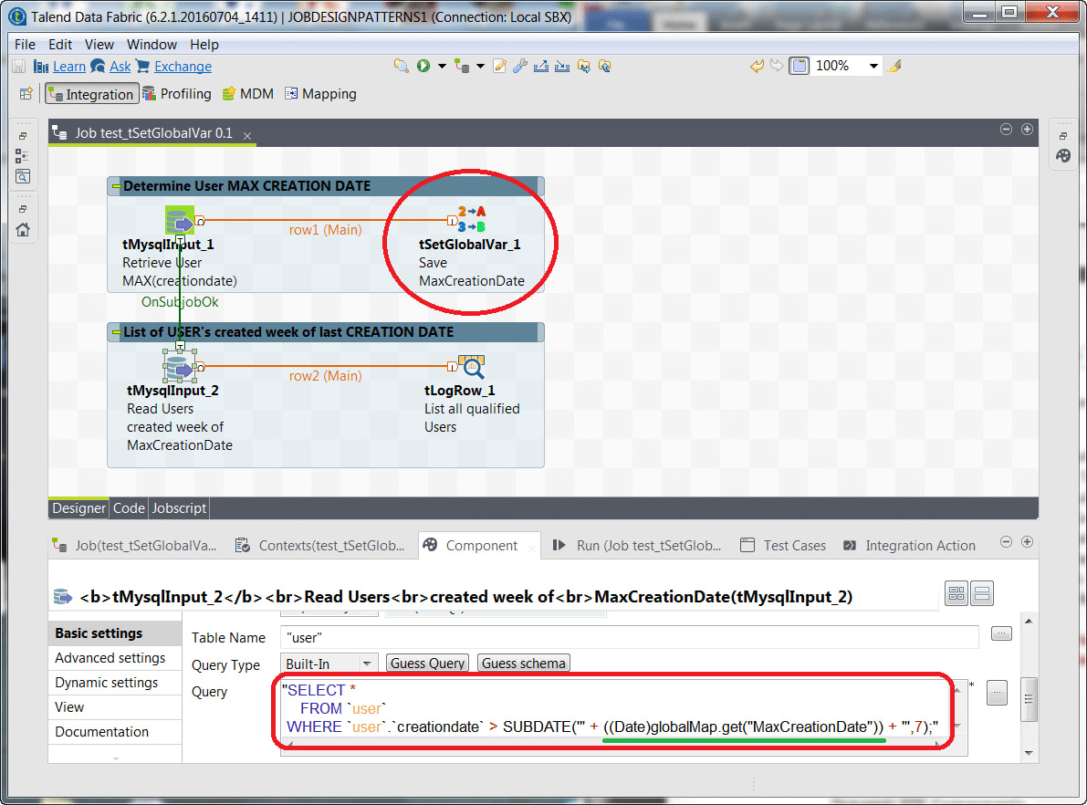
Task: Click the wrench settings icon in the toolbar
Action: pyautogui.click(x=520, y=66)
